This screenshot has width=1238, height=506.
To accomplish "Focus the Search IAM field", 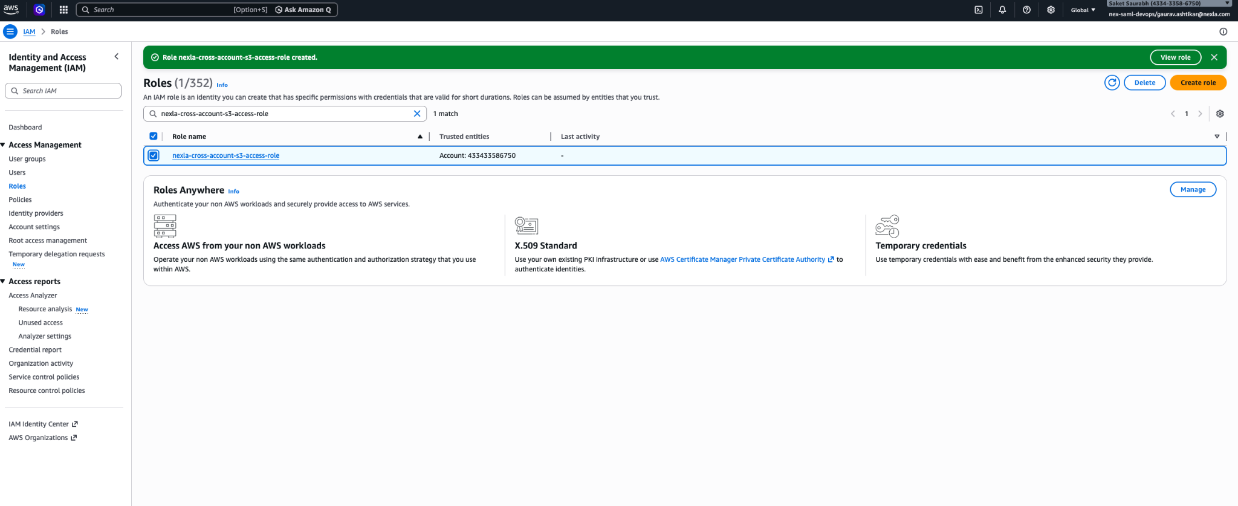I will (63, 91).
